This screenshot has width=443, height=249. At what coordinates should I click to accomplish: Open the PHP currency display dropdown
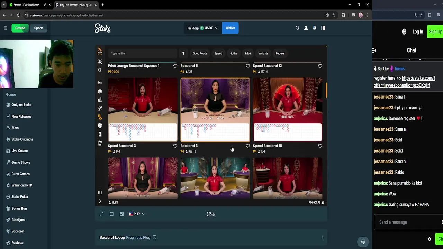click(136, 214)
